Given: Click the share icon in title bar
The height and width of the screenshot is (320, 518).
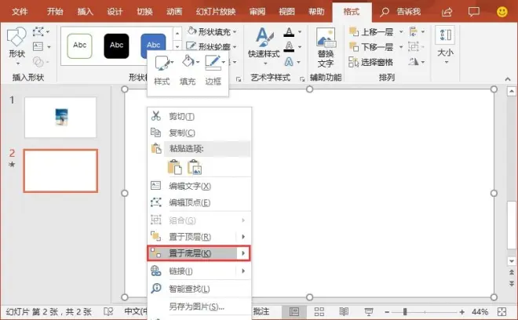Looking at the screenshot, I should (x=447, y=13).
